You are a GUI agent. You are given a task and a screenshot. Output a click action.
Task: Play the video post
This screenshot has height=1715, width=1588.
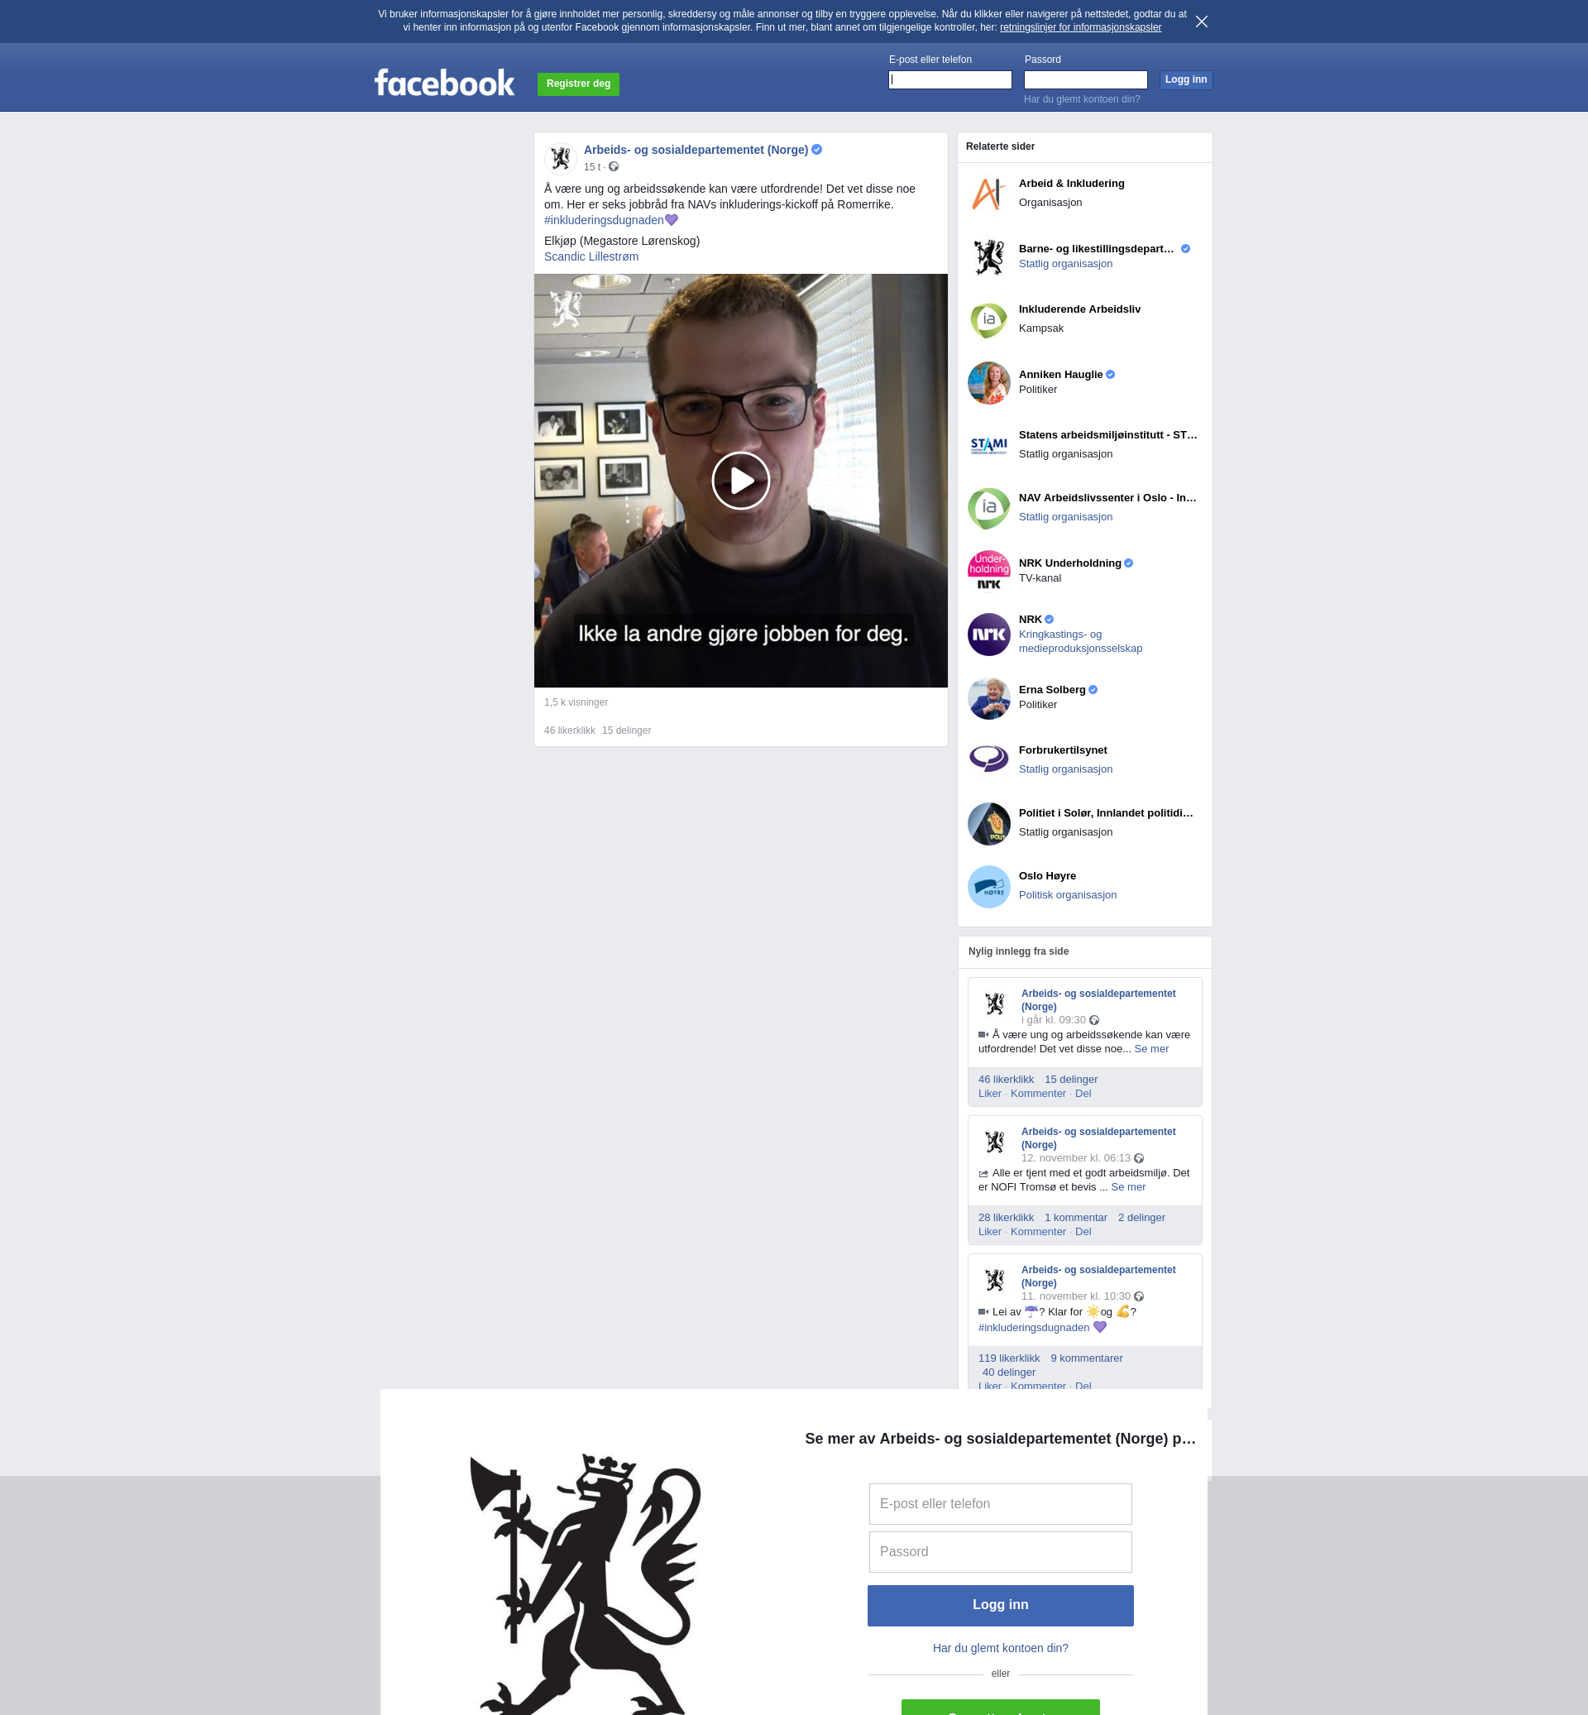(741, 481)
